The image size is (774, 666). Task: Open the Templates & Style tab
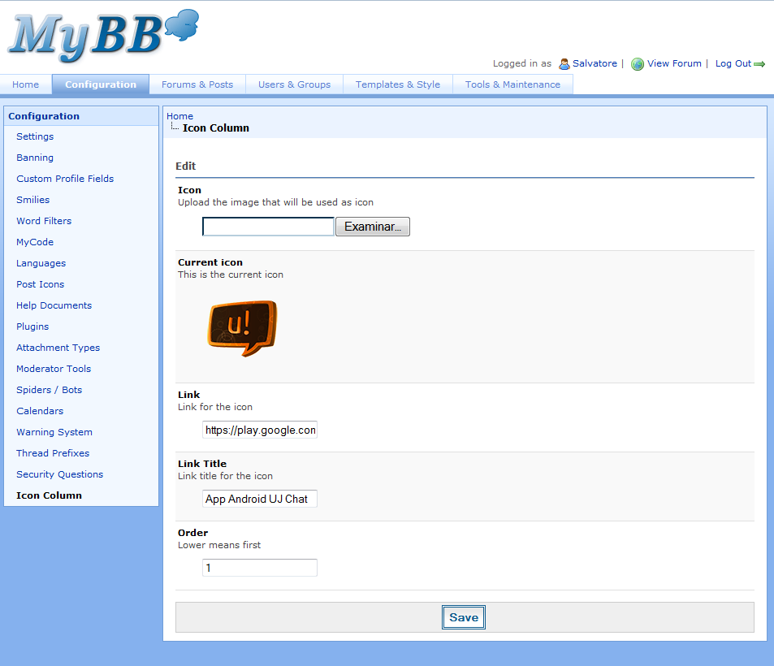pyautogui.click(x=398, y=84)
